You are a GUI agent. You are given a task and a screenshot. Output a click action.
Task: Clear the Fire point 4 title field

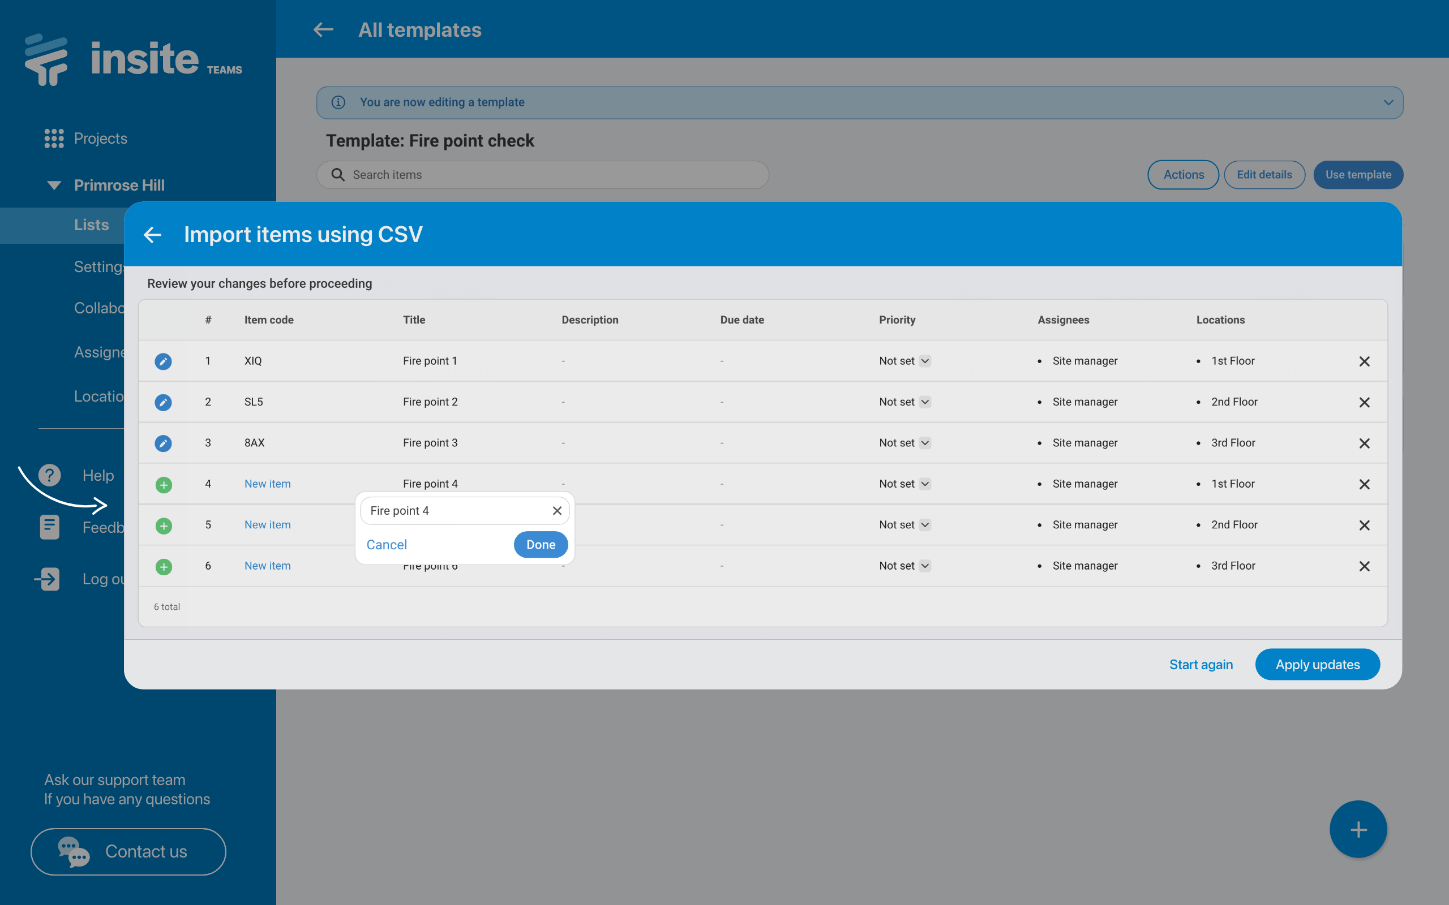click(x=556, y=511)
